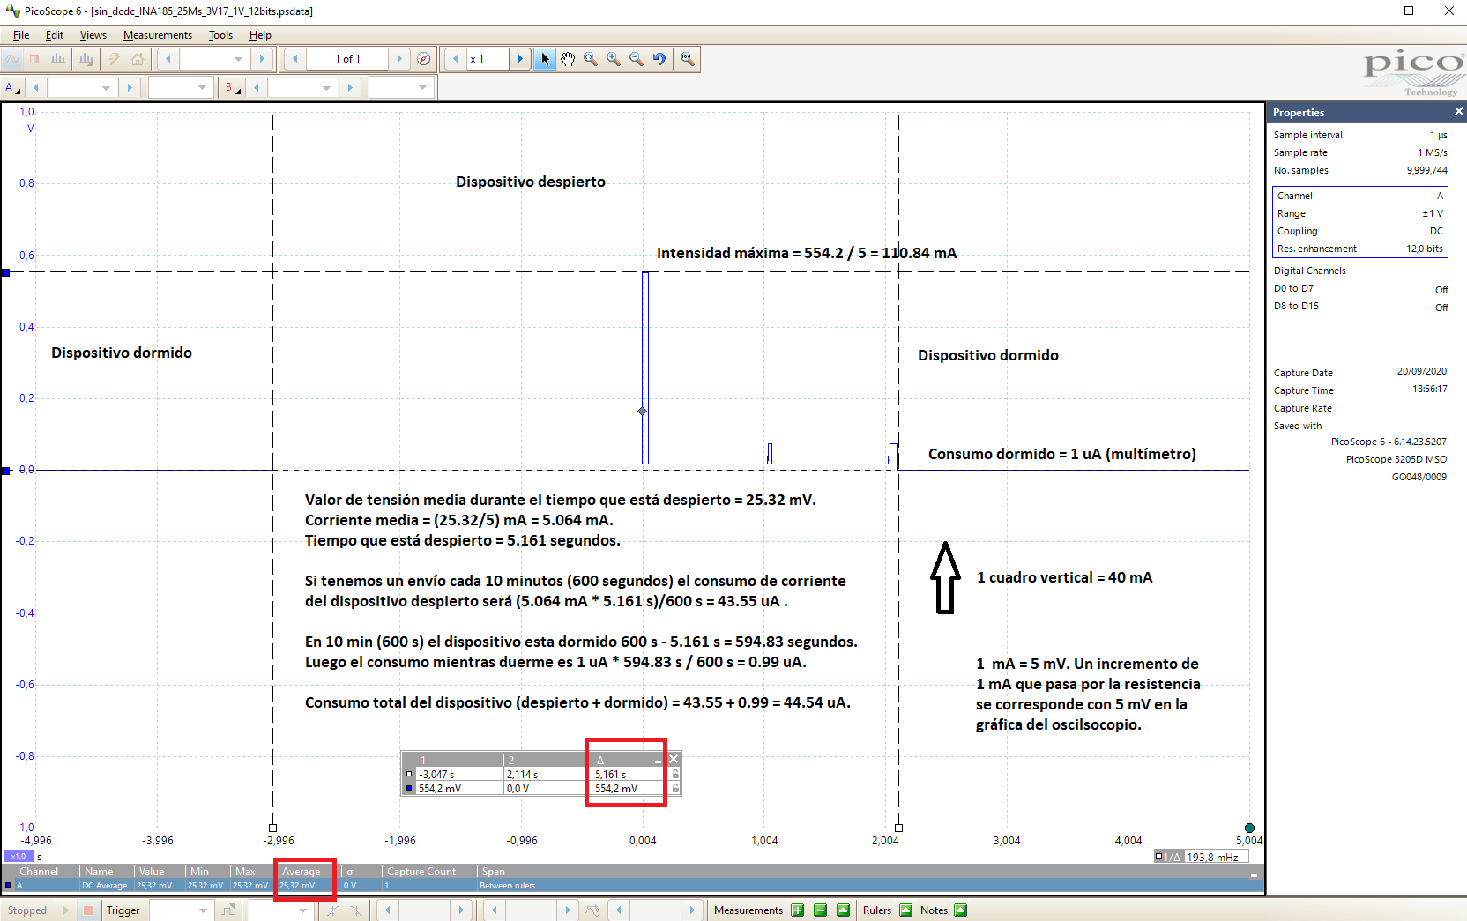Decrease the zoom factor x 1
Viewport: 1467px width, 921px height.
click(456, 59)
